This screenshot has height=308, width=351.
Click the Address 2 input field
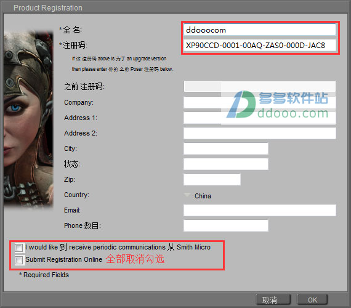pyautogui.click(x=260, y=133)
